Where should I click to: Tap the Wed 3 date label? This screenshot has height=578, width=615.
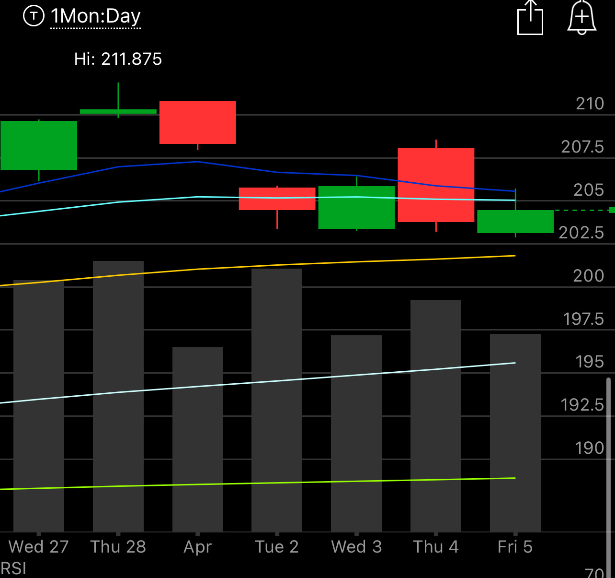[x=357, y=547]
